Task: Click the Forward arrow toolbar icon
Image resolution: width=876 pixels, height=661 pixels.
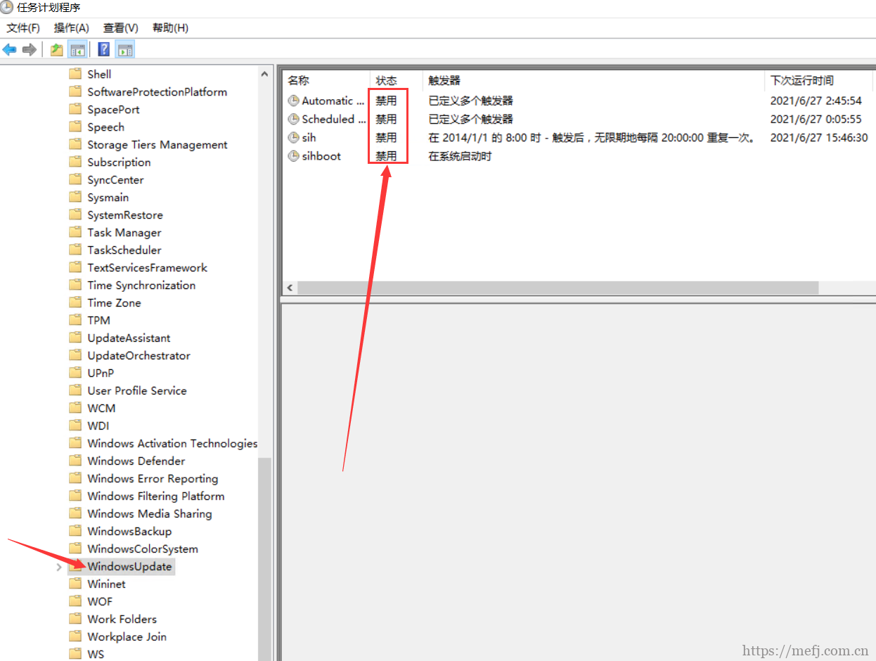Action: coord(29,50)
